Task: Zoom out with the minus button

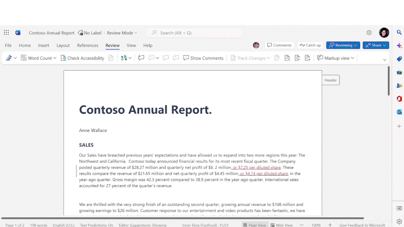Action: click(301, 225)
